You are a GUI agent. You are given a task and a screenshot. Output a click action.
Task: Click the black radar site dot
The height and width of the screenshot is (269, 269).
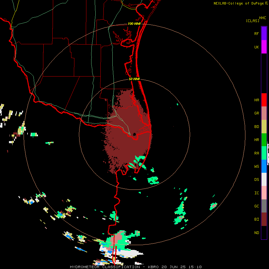tap(134, 134)
